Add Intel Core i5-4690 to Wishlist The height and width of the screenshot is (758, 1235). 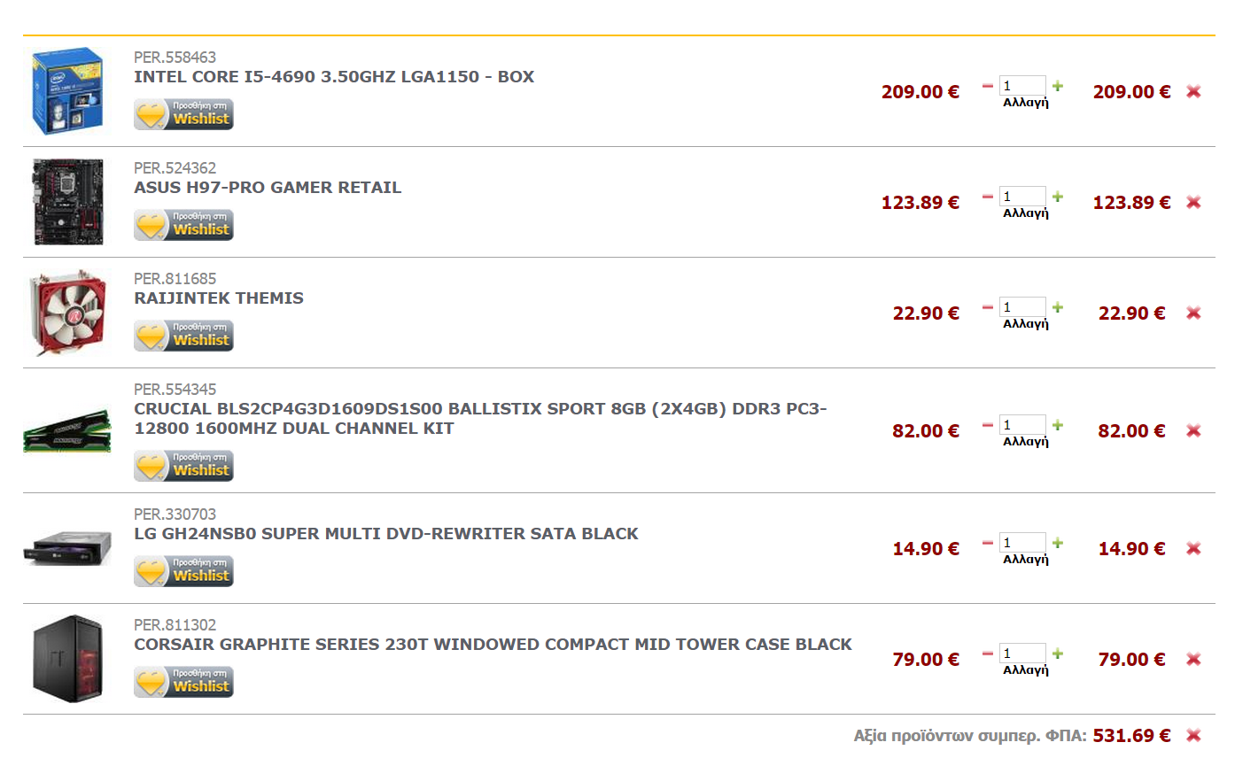pos(183,114)
